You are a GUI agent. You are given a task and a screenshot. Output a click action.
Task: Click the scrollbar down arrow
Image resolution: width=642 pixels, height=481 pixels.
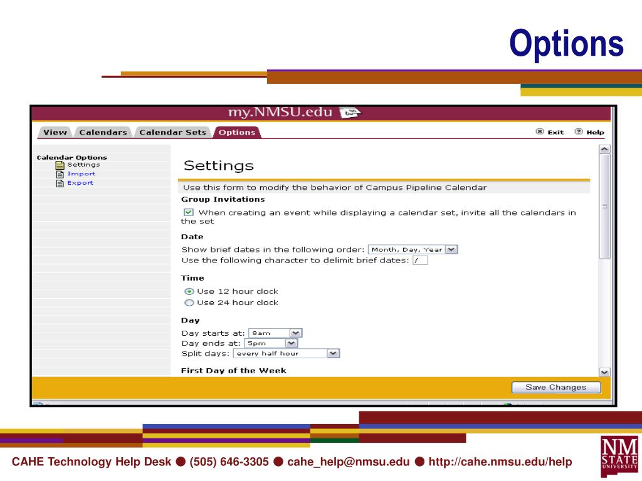coord(604,373)
